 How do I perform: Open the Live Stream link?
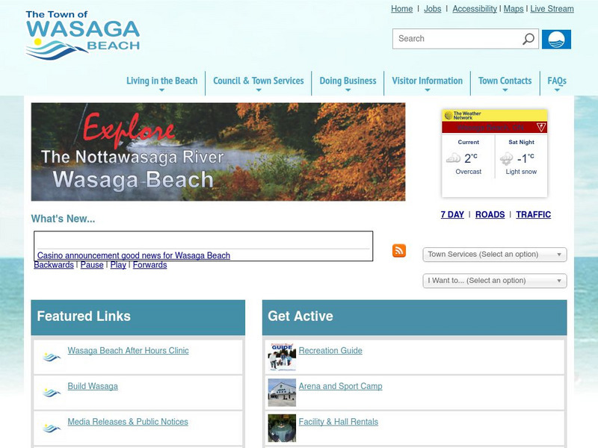[x=552, y=9]
